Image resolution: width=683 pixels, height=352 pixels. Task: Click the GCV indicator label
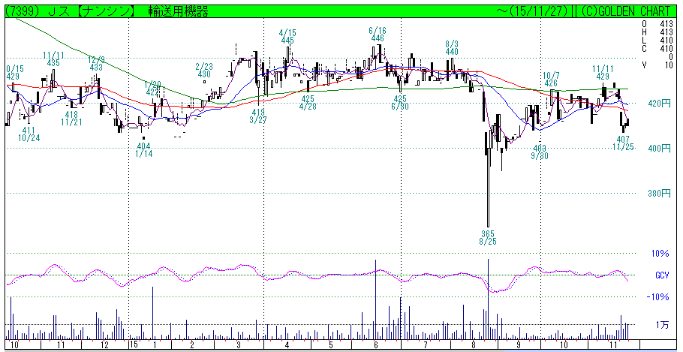point(662,275)
